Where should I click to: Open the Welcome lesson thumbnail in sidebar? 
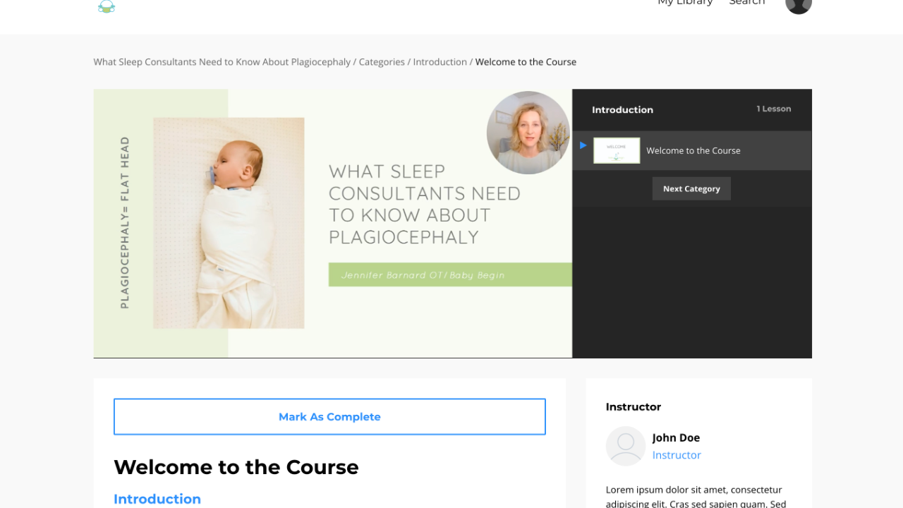[x=617, y=150]
